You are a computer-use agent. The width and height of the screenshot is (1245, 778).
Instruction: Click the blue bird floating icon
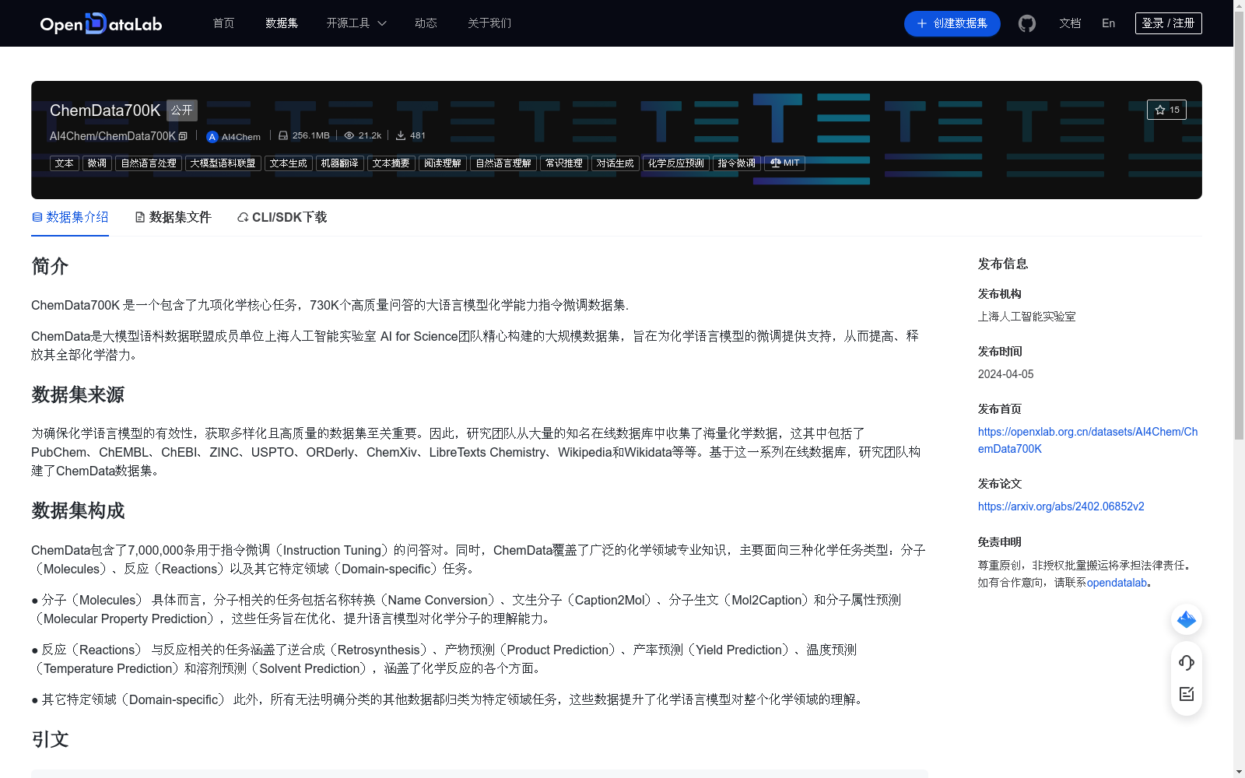[1187, 619]
